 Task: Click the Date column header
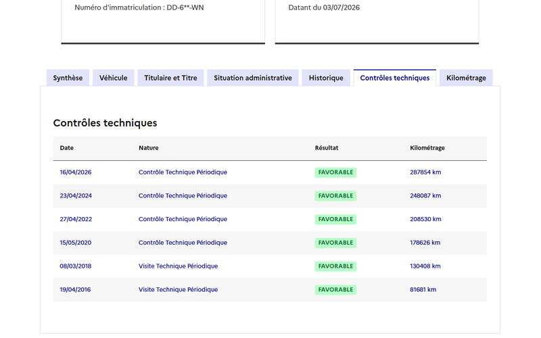(66, 148)
